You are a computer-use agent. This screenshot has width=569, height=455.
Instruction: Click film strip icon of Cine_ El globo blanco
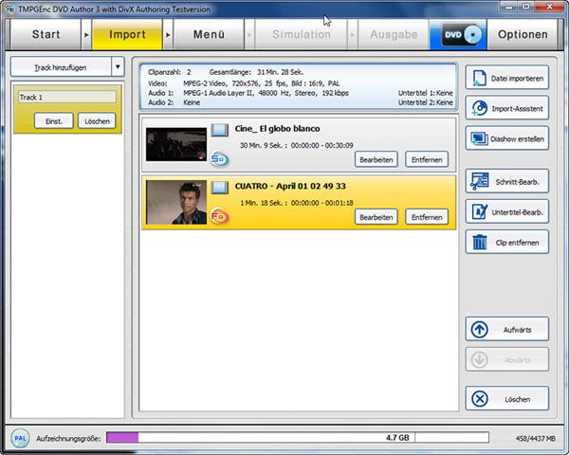220,130
